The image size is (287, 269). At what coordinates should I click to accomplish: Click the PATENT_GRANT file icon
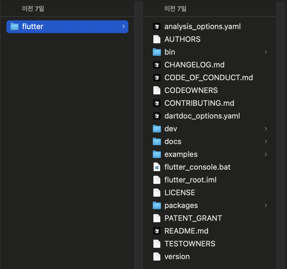(x=157, y=218)
